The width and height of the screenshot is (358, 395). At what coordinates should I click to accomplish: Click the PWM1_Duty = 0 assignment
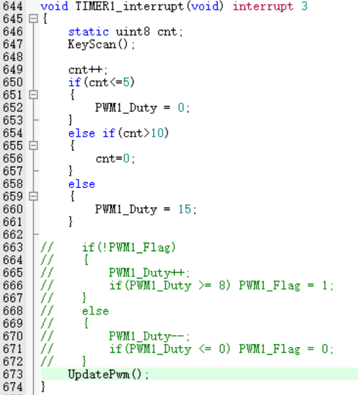(142, 108)
